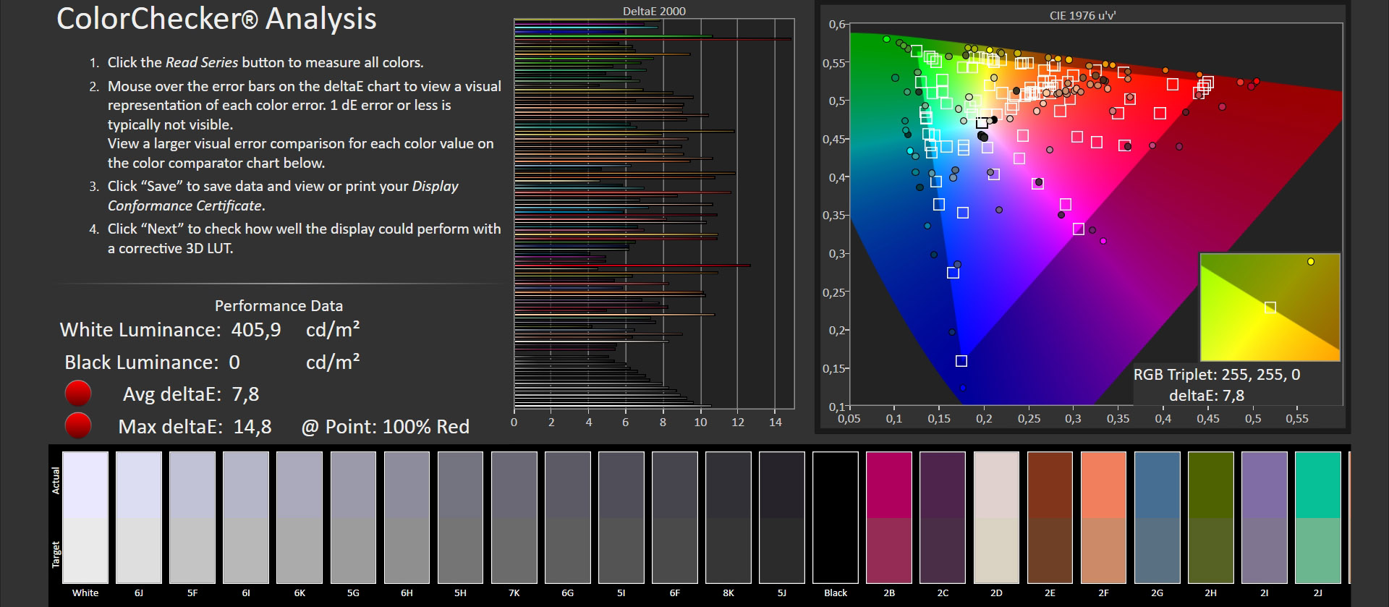Select the 2J teal swatch
The width and height of the screenshot is (1389, 607).
(1318, 517)
